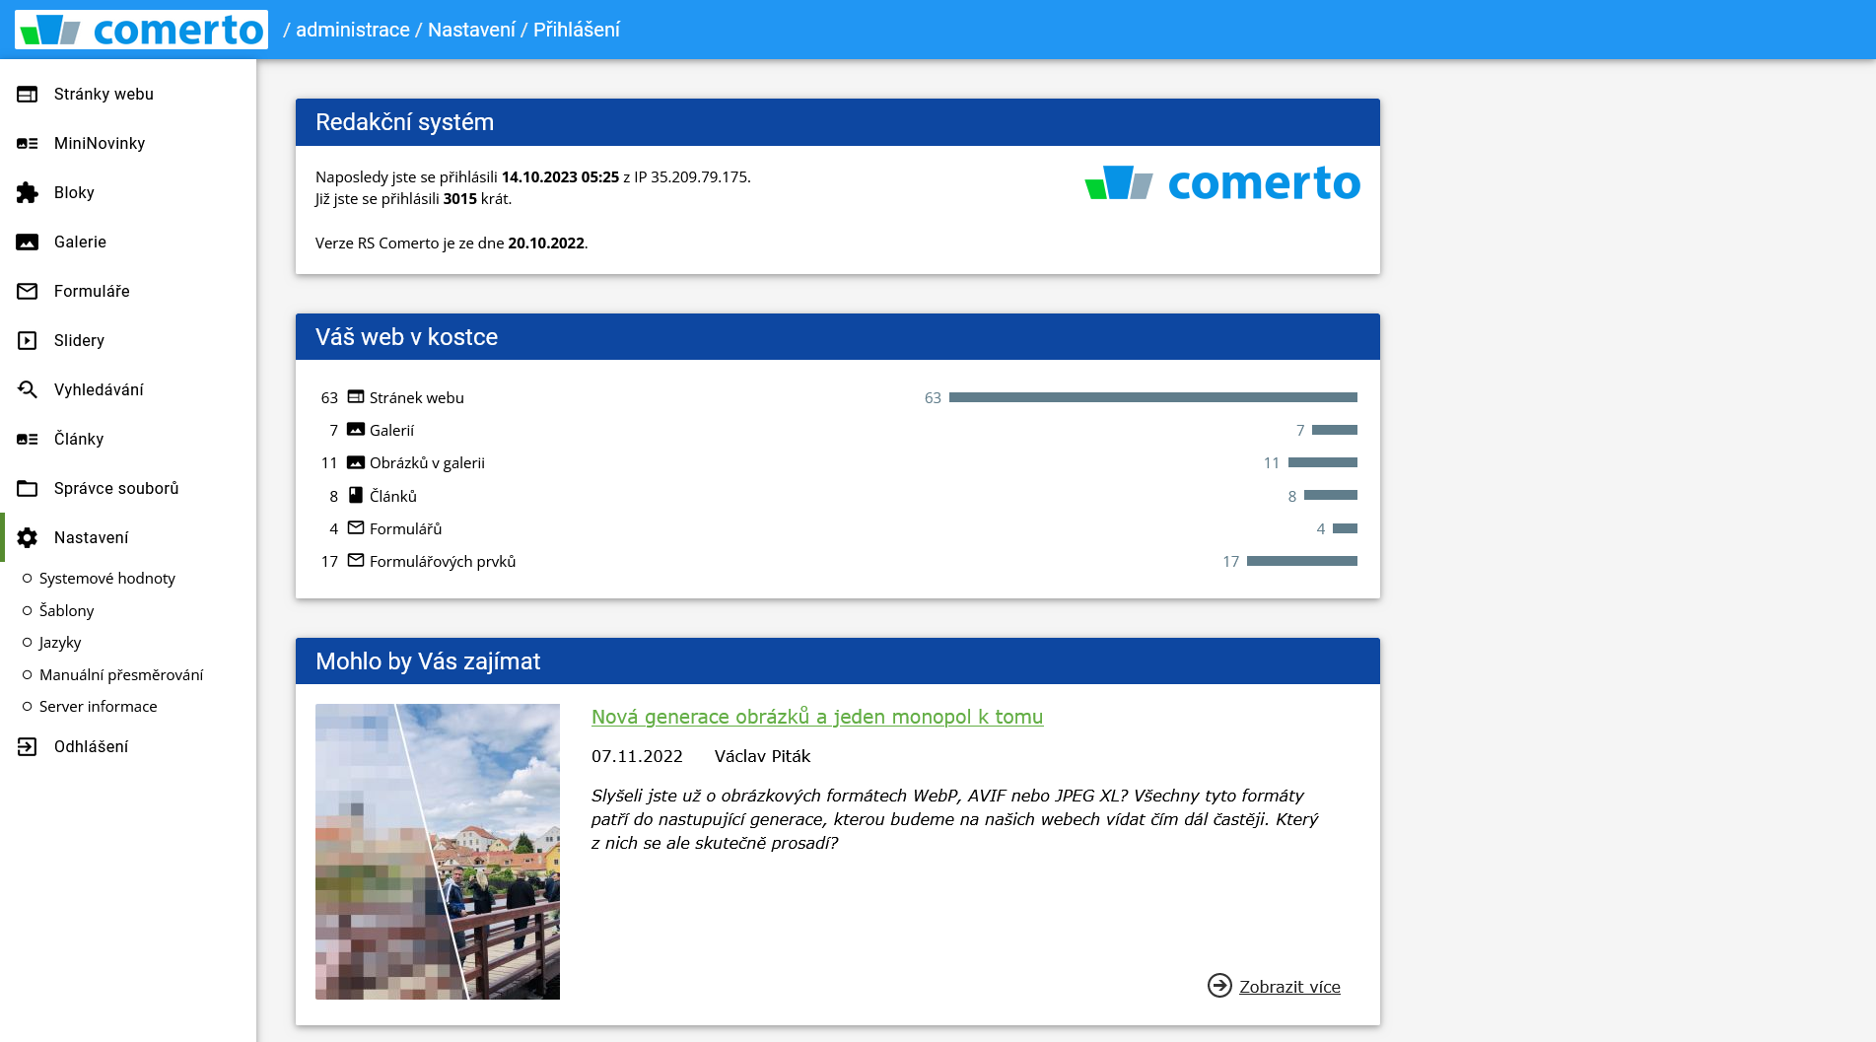Open Stránky webu menu item
This screenshot has width=1876, height=1042.
click(x=128, y=94)
